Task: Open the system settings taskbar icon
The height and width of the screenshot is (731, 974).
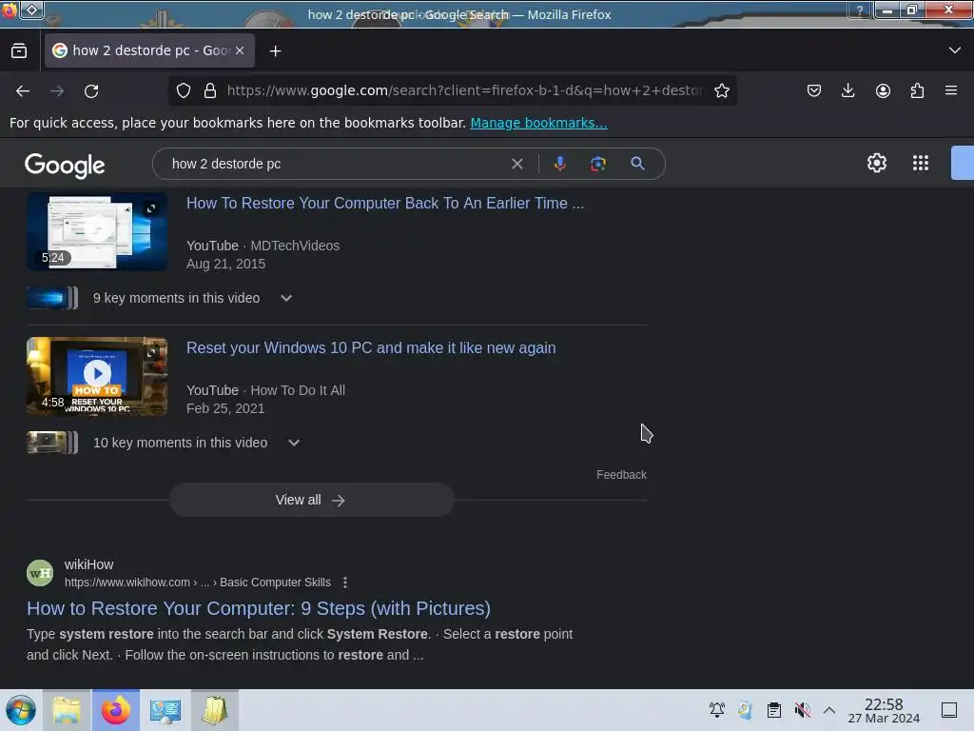Action: (x=166, y=710)
